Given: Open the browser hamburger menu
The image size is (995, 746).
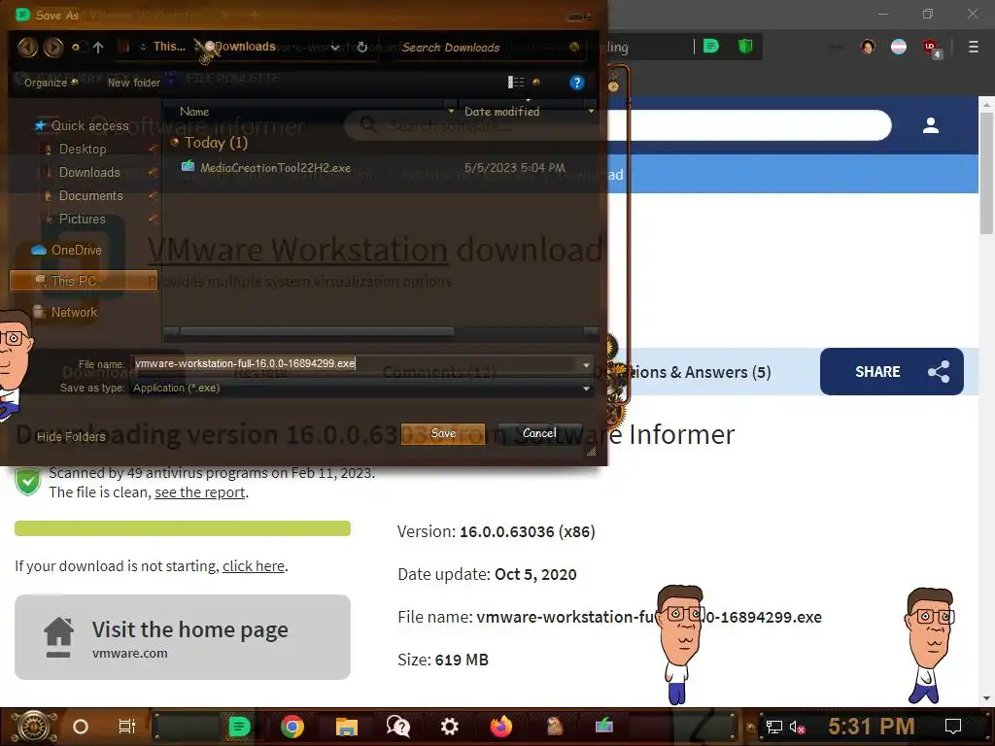Looking at the screenshot, I should [x=973, y=47].
